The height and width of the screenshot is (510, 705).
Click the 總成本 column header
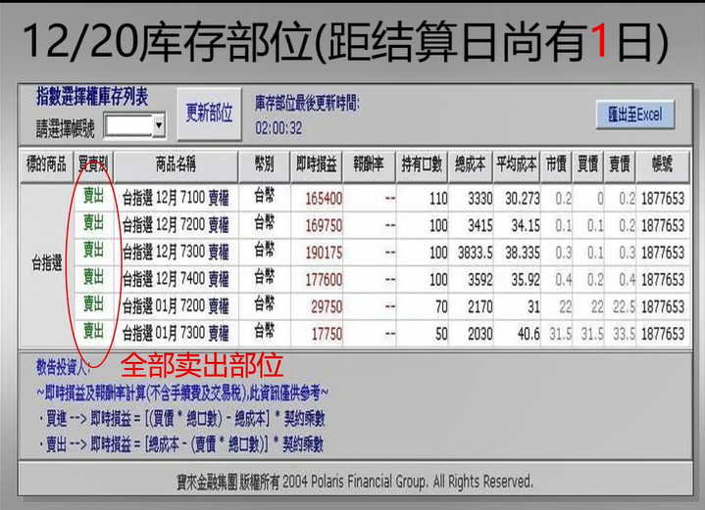[x=470, y=165]
